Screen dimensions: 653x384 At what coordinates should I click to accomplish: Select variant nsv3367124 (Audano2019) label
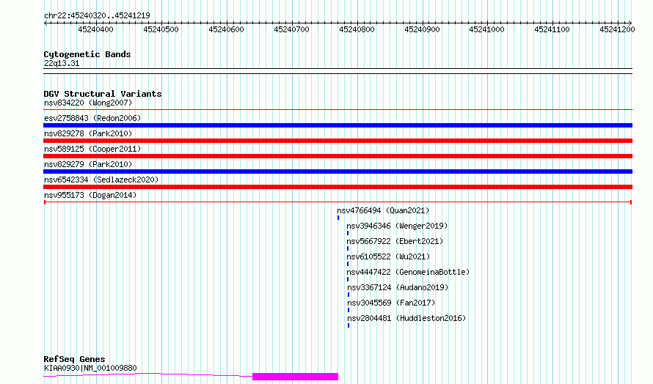398,287
